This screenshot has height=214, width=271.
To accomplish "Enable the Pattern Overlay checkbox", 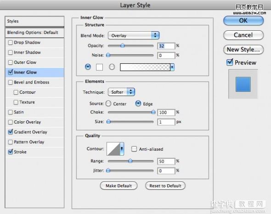I will coord(11,142).
